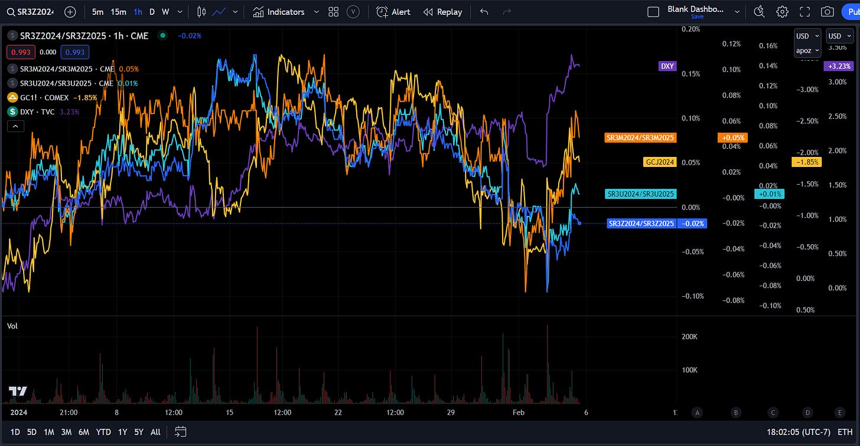Enter fullscreen mode
860x446 pixels.
804,12
